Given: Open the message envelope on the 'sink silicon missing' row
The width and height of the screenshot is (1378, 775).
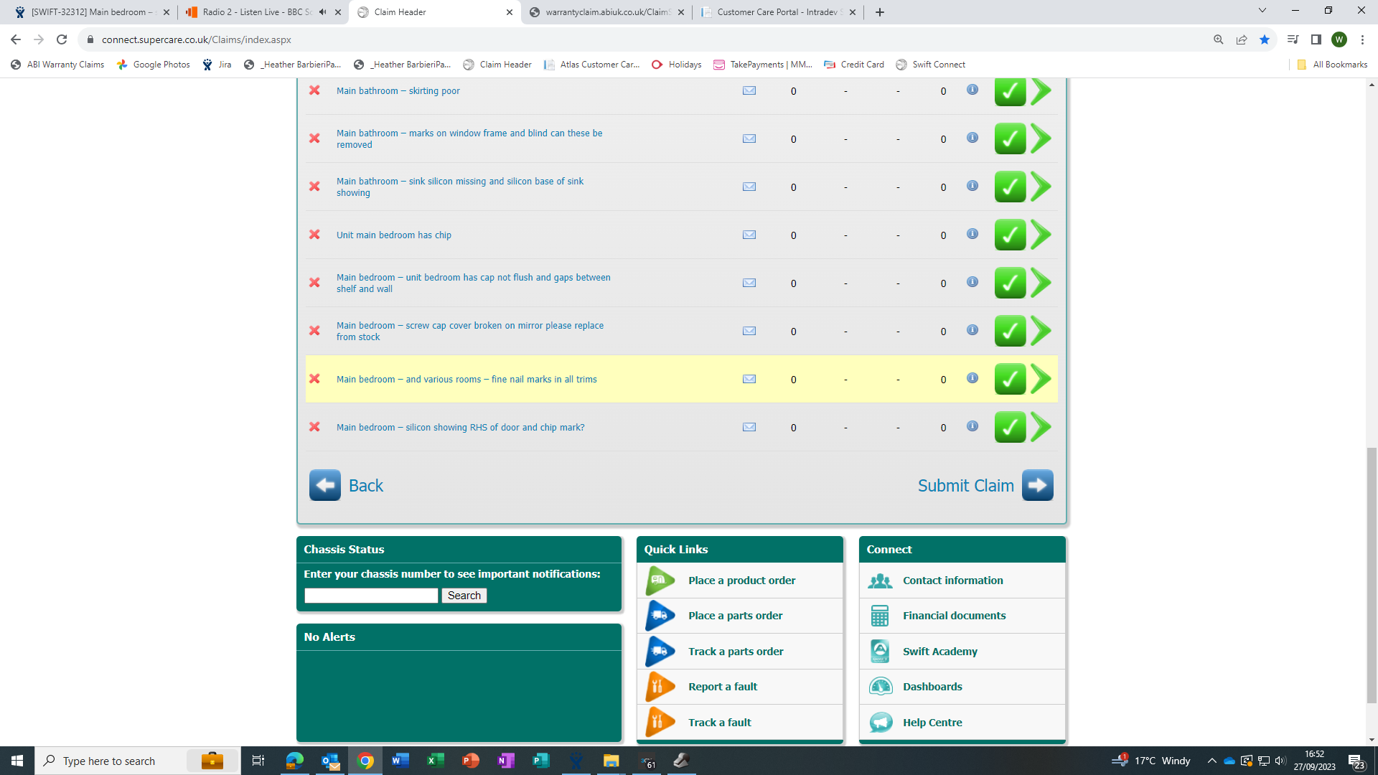Looking at the screenshot, I should (749, 187).
